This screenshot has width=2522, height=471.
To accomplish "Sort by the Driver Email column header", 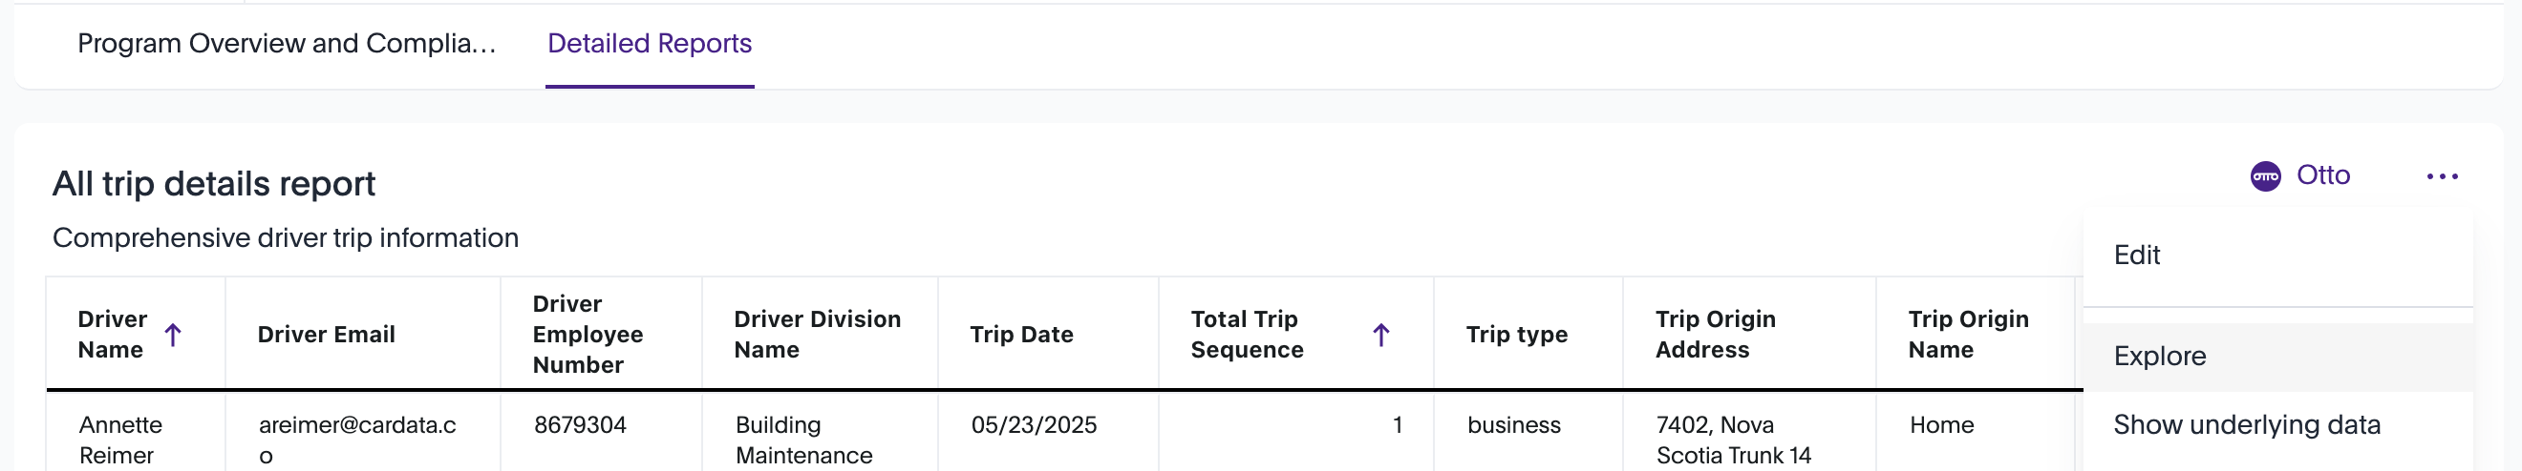I will [326, 335].
